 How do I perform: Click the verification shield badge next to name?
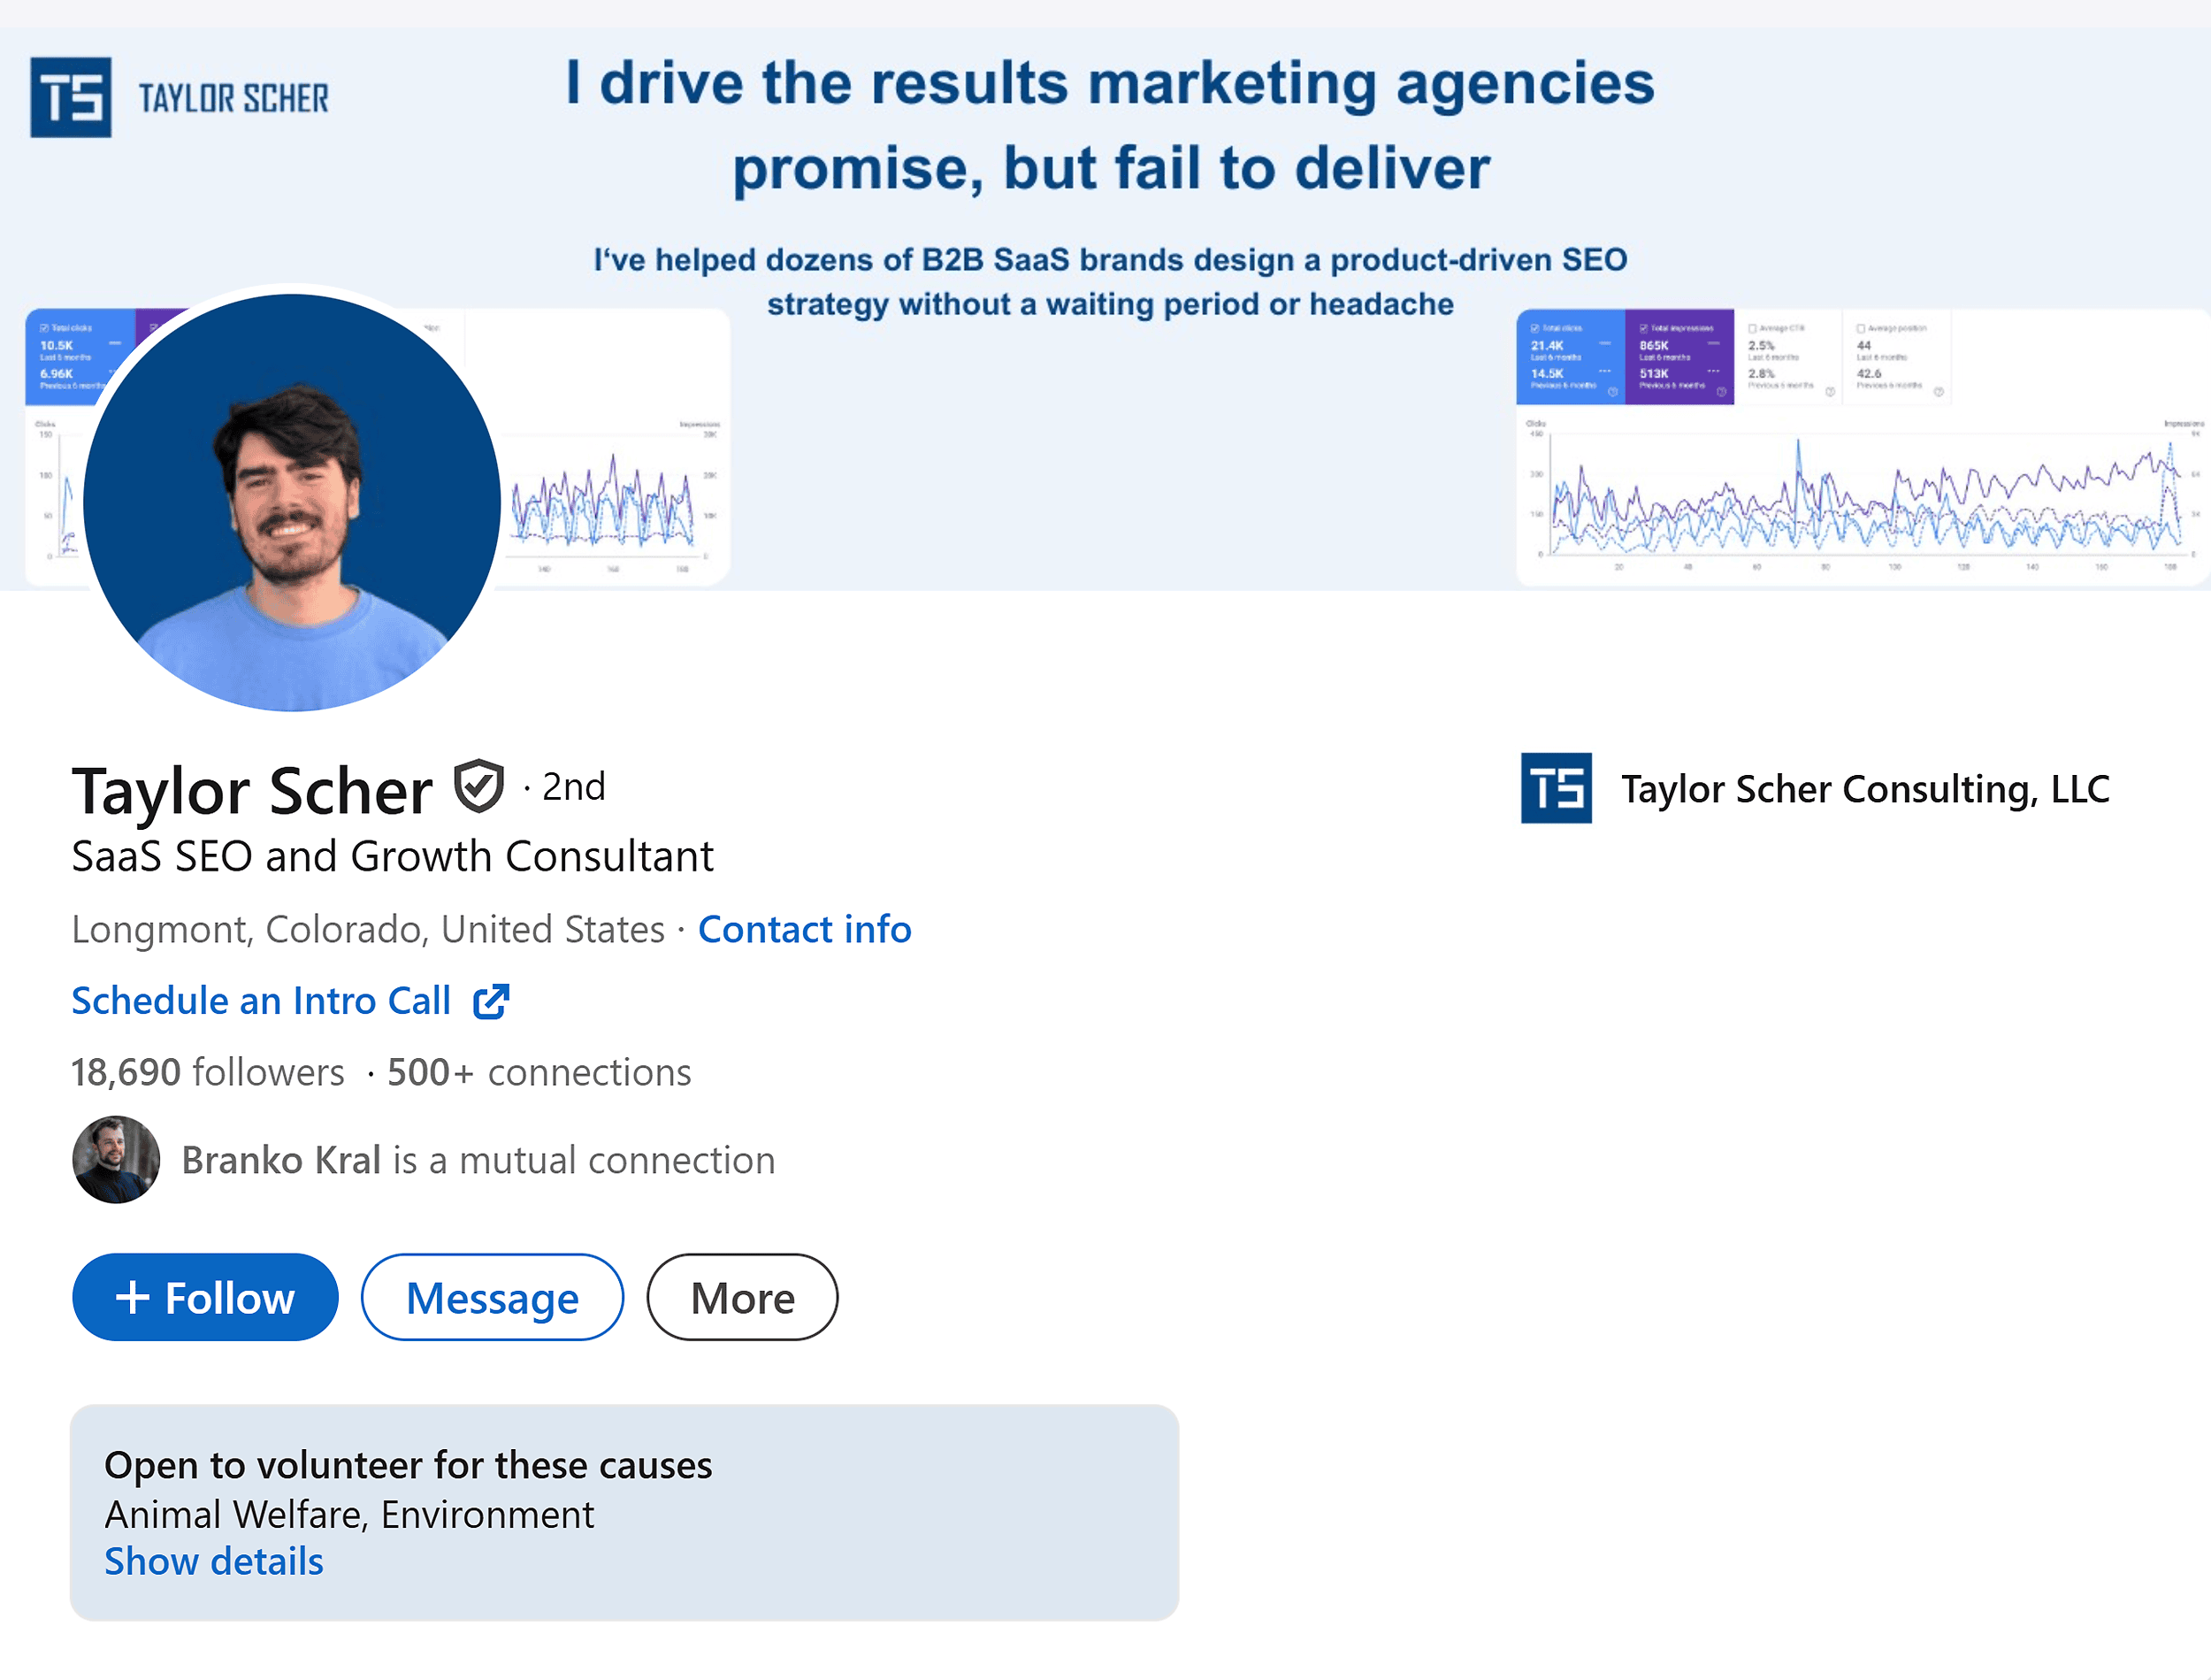[x=478, y=787]
